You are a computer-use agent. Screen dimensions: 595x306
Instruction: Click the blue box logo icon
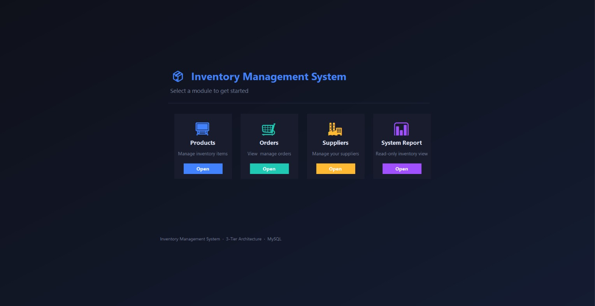[x=178, y=76]
